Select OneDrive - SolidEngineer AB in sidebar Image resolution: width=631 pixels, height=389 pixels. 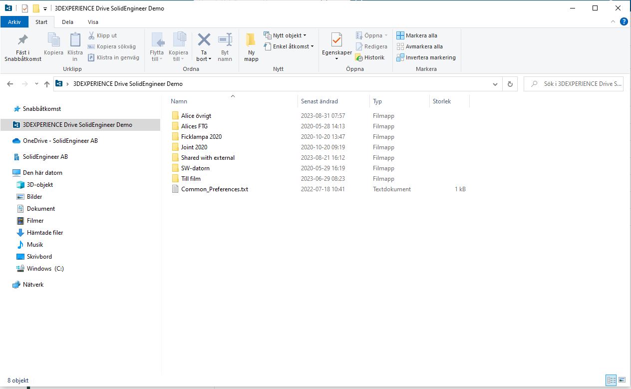point(60,141)
